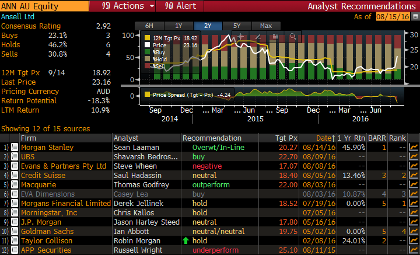Click the negative recommendation for Evans & Partners
The width and height of the screenshot is (420, 255).
tap(207, 166)
